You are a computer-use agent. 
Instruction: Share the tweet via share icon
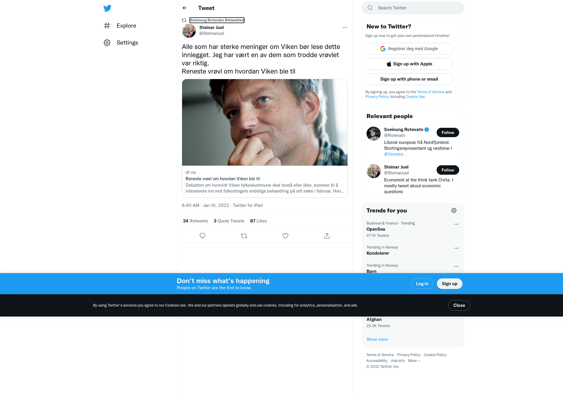click(x=327, y=236)
